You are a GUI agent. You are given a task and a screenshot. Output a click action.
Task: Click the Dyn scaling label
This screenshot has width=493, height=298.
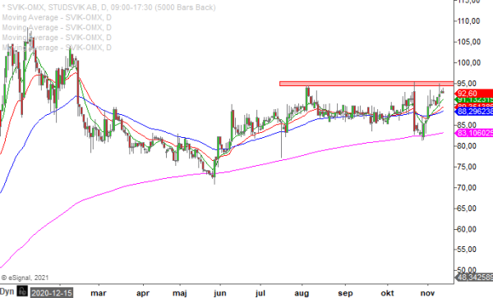coord(7,291)
